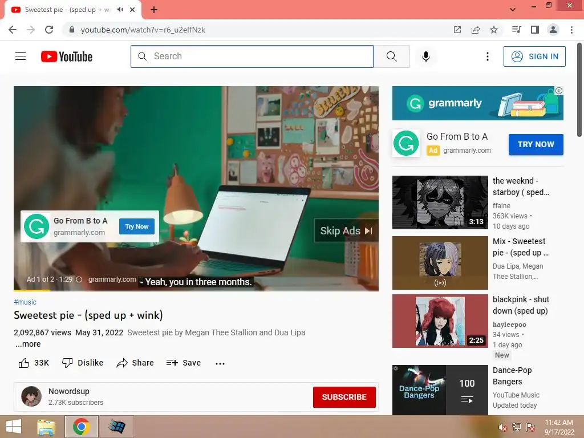Open Chrome media control icon
The width and height of the screenshot is (584, 438).
click(x=516, y=30)
